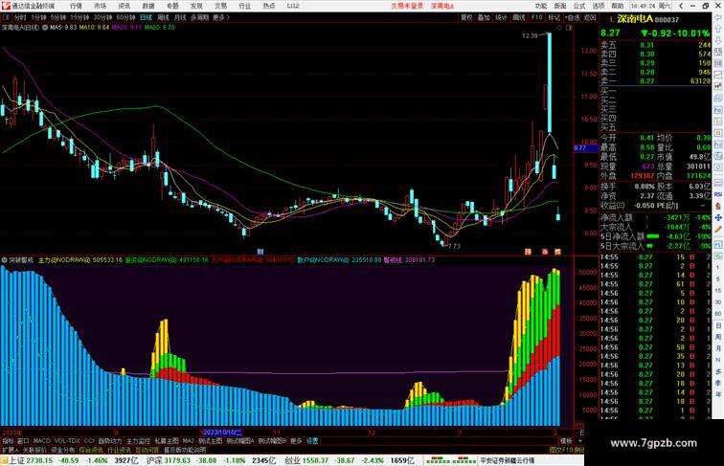The image size is (724, 466).
Task: Click the 月 period shortcut in right sidebar
Action: [x=718, y=349]
